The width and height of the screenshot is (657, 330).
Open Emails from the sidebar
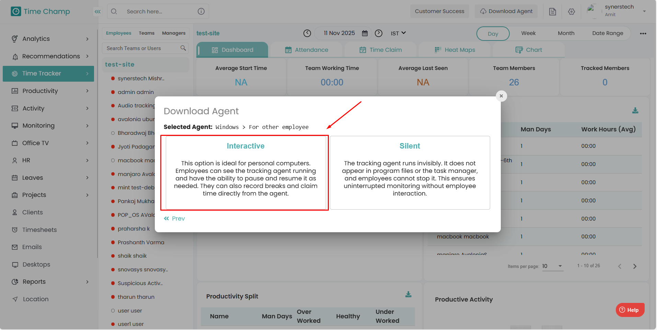pyautogui.click(x=32, y=247)
